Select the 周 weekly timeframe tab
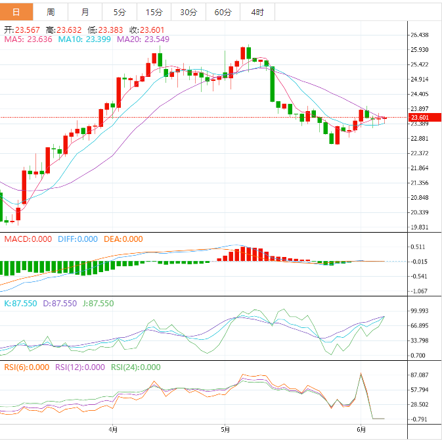This screenshot has height=443, width=442. click(51, 12)
